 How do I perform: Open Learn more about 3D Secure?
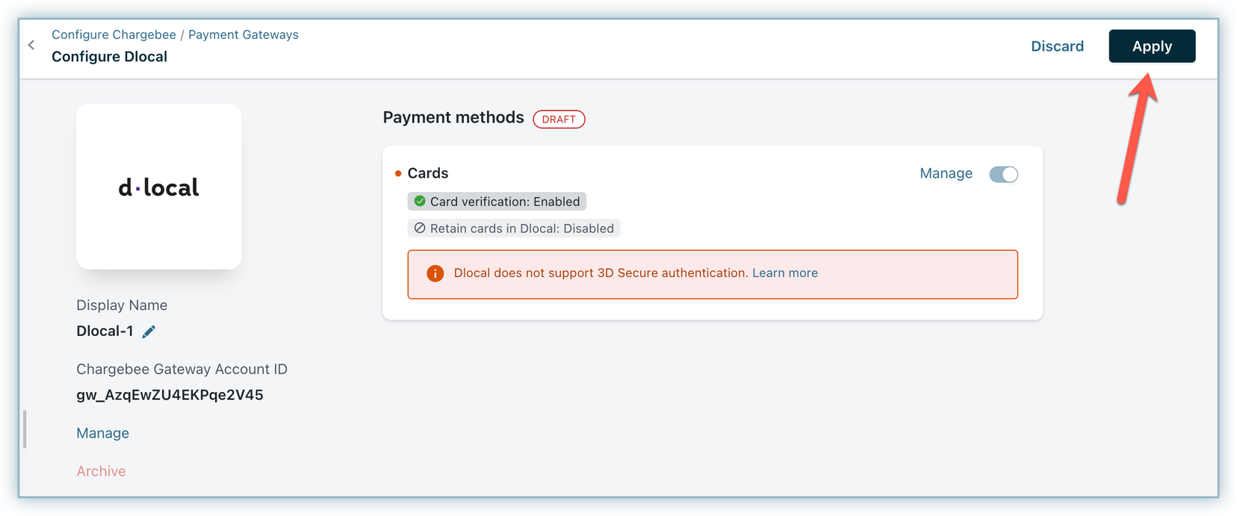point(784,273)
